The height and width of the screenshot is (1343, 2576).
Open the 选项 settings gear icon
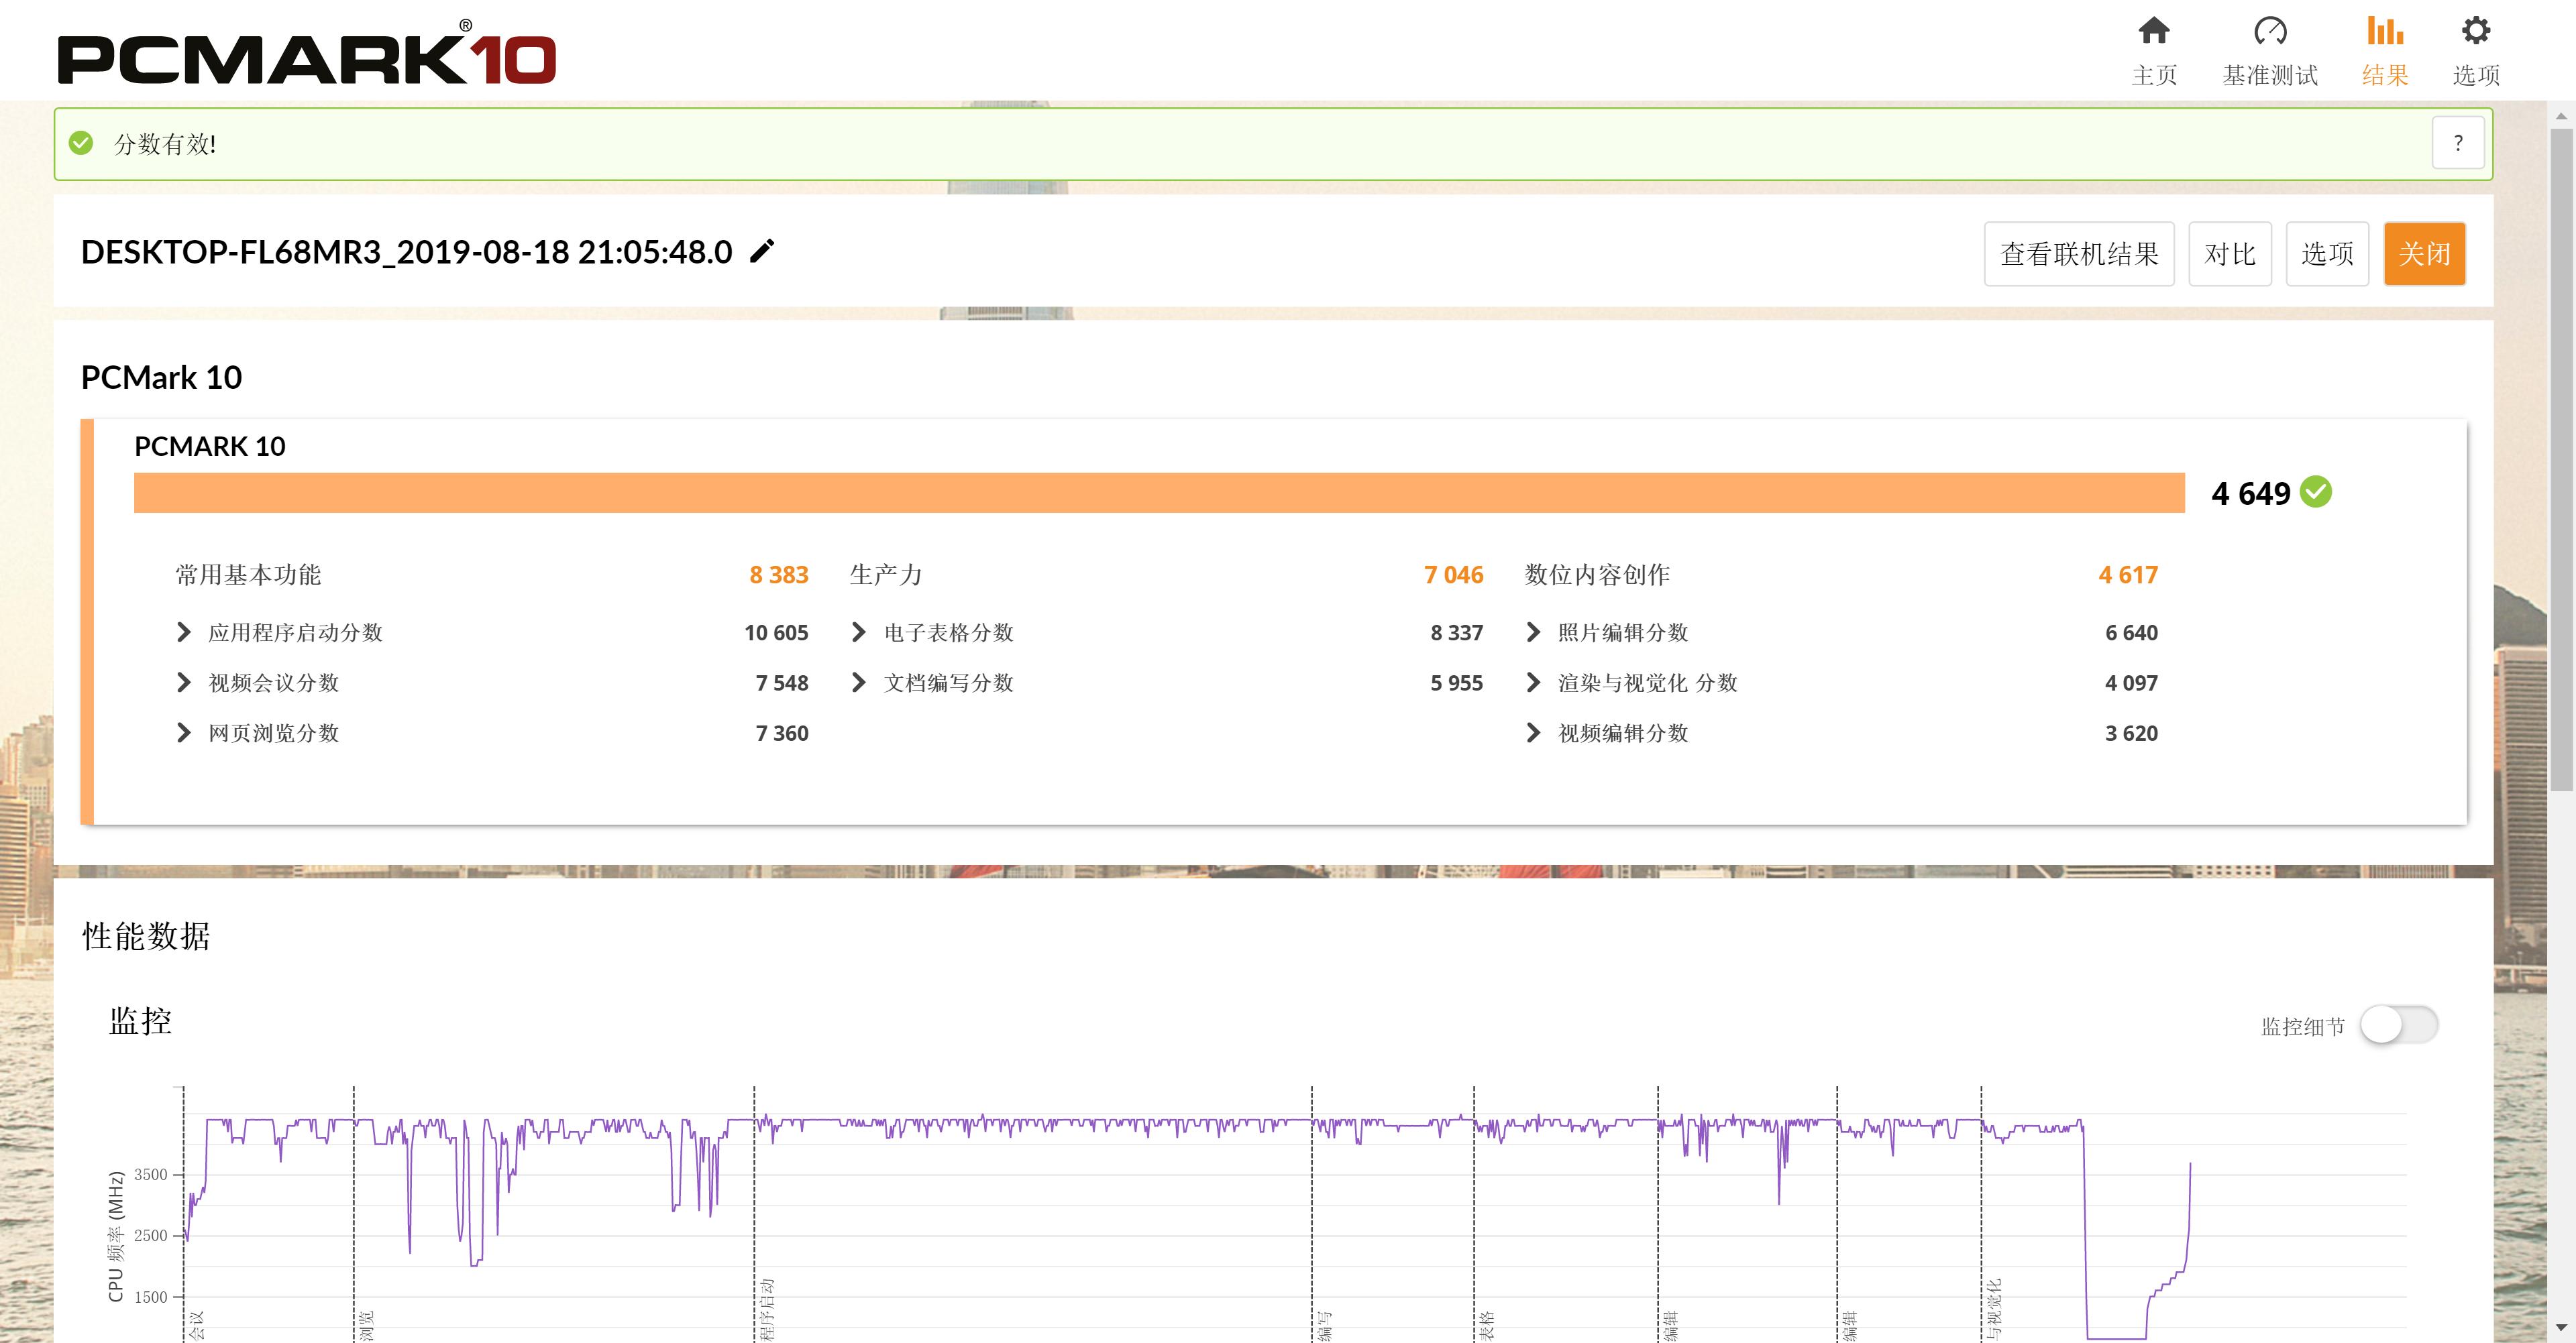[2476, 31]
